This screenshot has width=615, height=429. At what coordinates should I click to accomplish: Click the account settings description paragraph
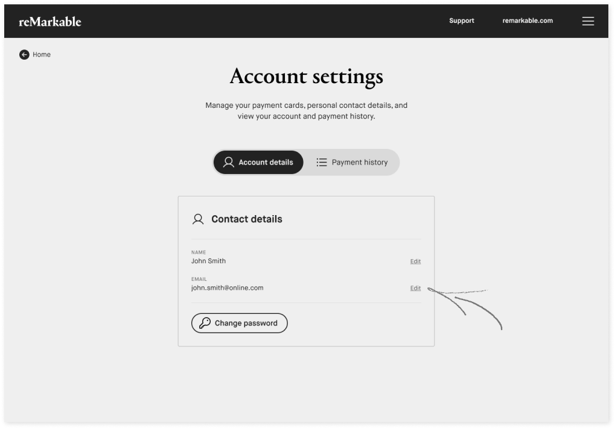pos(307,111)
